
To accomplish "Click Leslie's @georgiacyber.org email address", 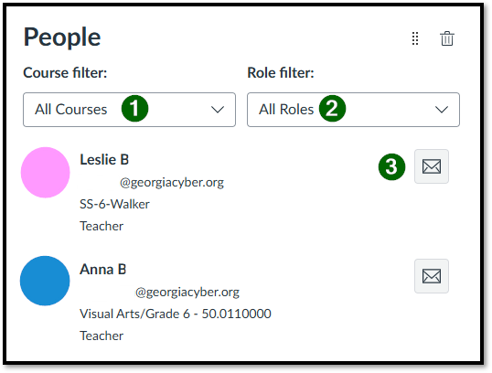I will coord(172,182).
